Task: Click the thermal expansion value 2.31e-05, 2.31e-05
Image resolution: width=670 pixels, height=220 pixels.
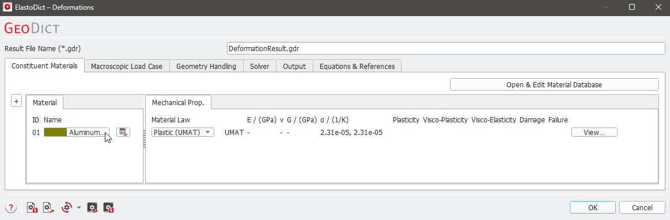Action: click(x=351, y=133)
